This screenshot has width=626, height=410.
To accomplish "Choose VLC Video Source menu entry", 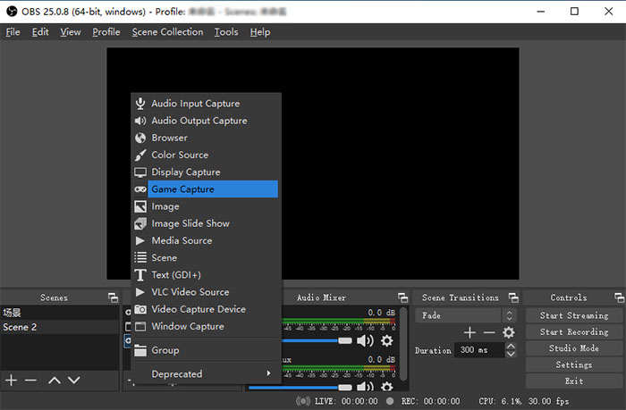I will click(x=206, y=292).
